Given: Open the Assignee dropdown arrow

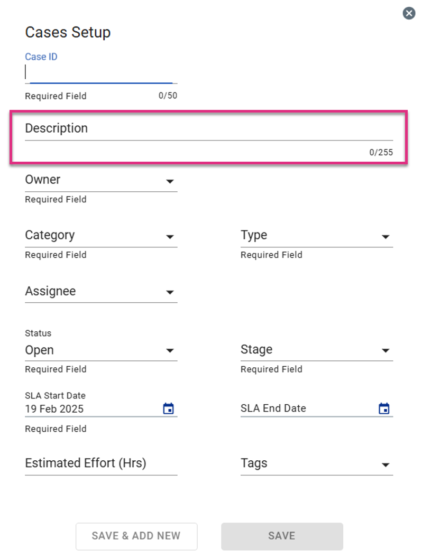Looking at the screenshot, I should click(170, 293).
